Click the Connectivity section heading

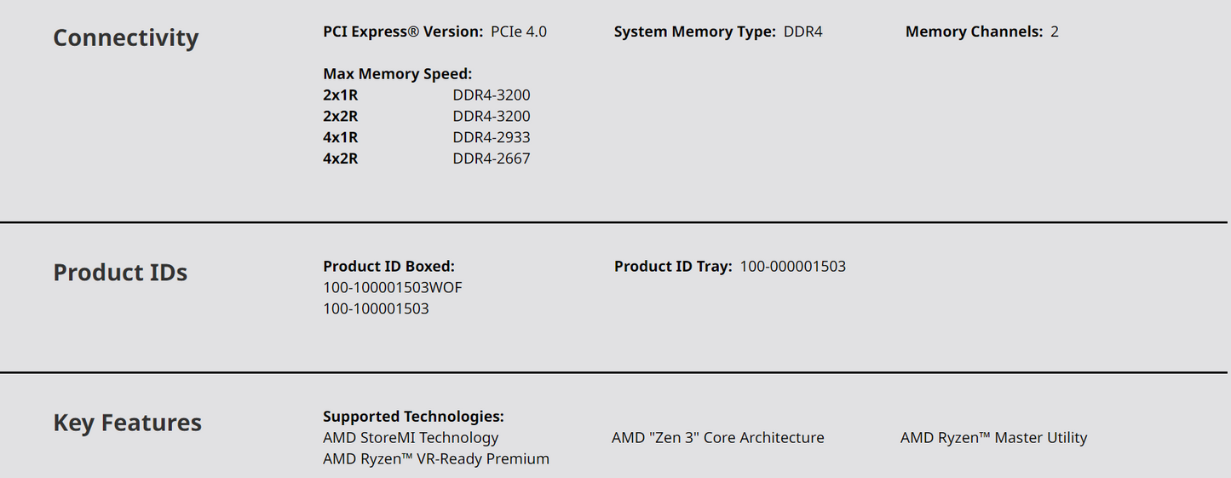[125, 38]
